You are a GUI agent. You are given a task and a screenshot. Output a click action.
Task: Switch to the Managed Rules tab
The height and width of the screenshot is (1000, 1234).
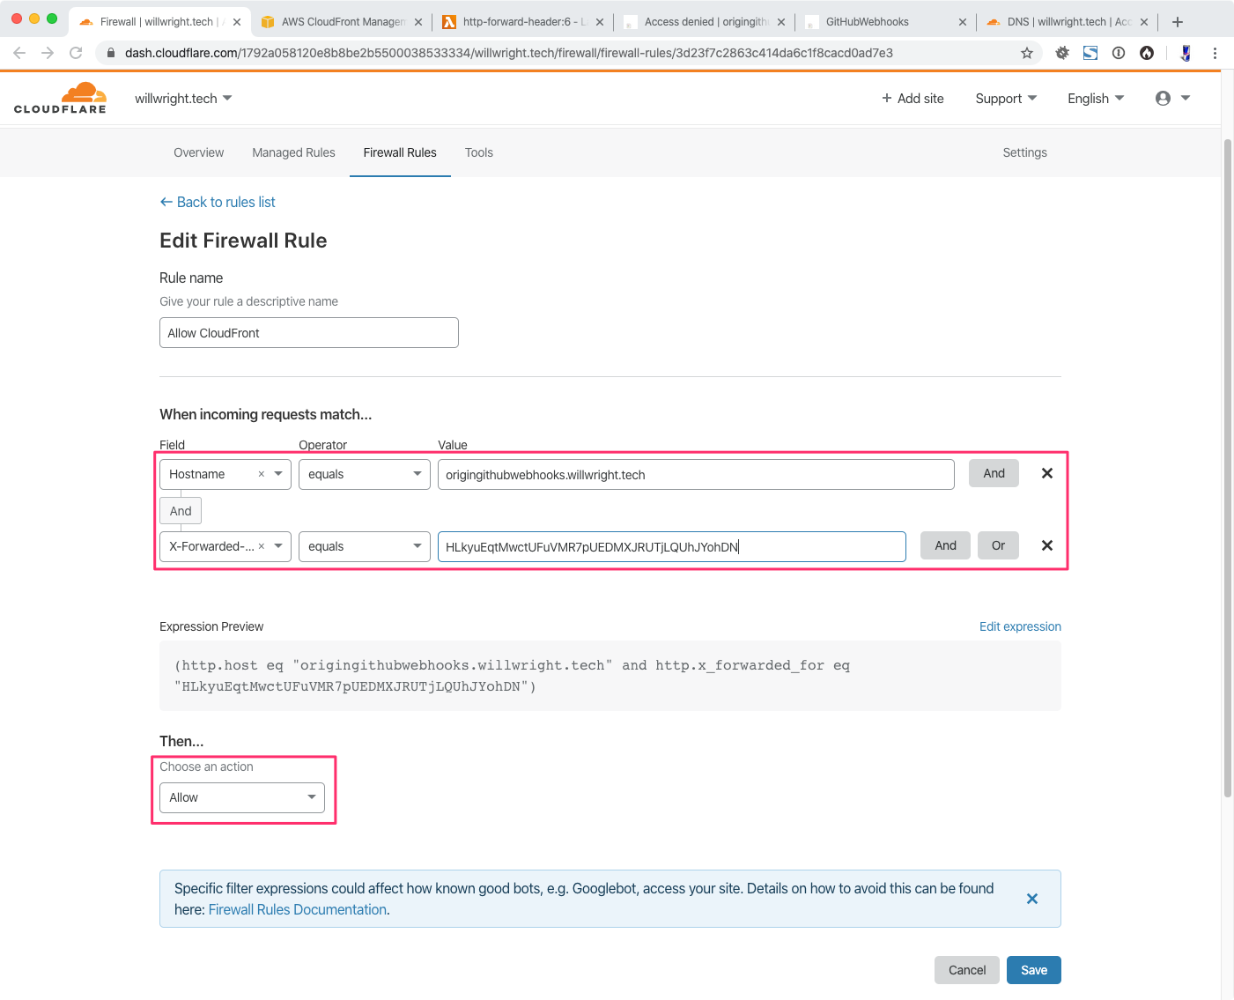click(x=293, y=152)
